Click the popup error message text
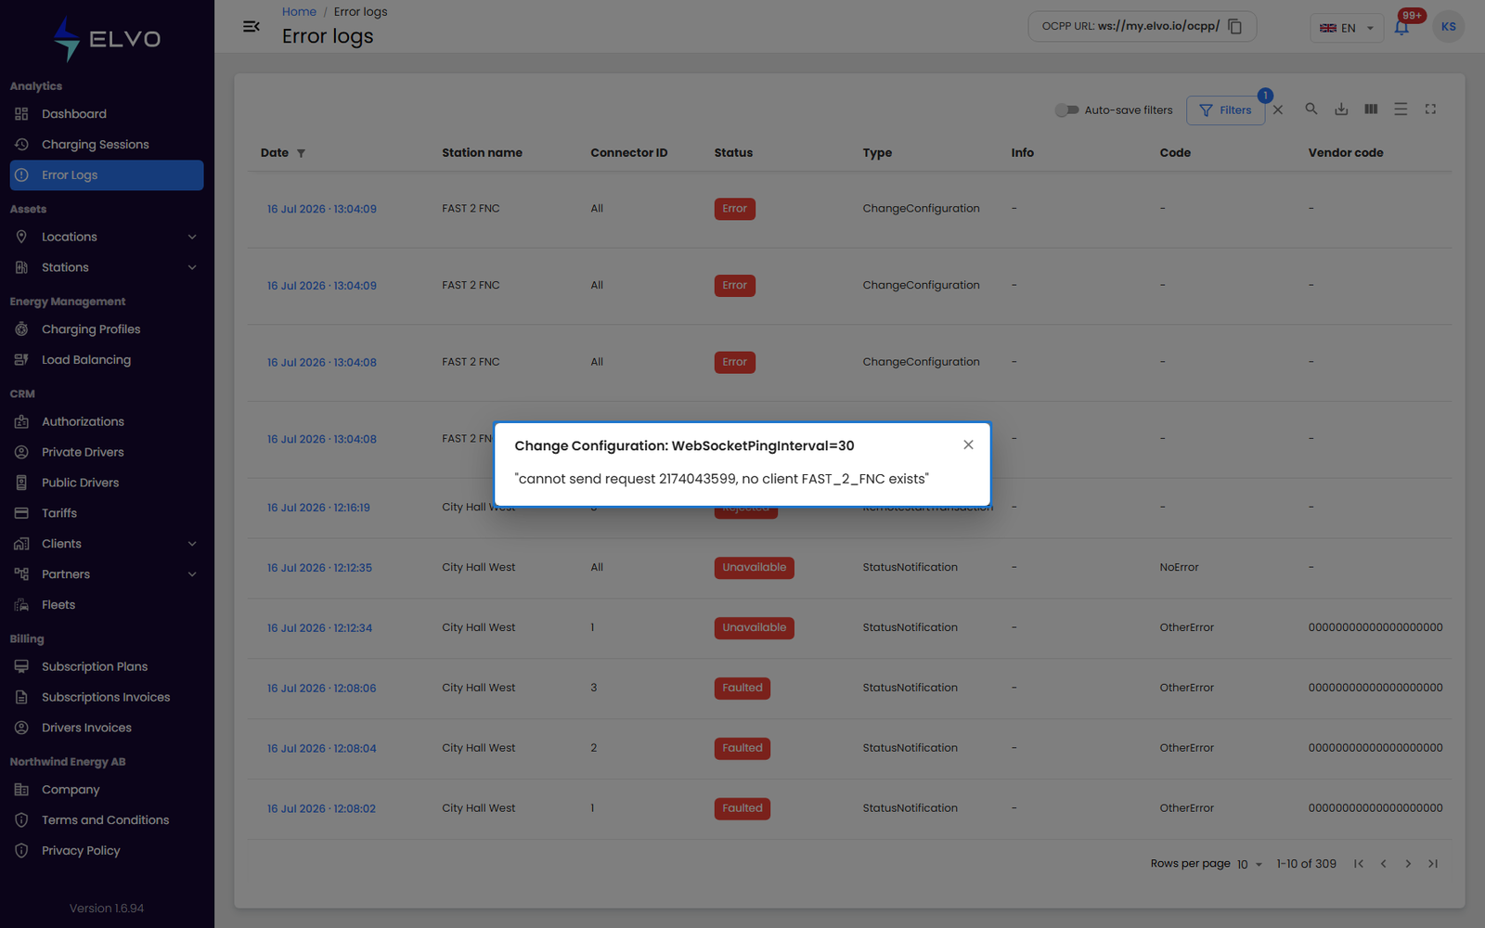The image size is (1485, 928). coord(721,479)
